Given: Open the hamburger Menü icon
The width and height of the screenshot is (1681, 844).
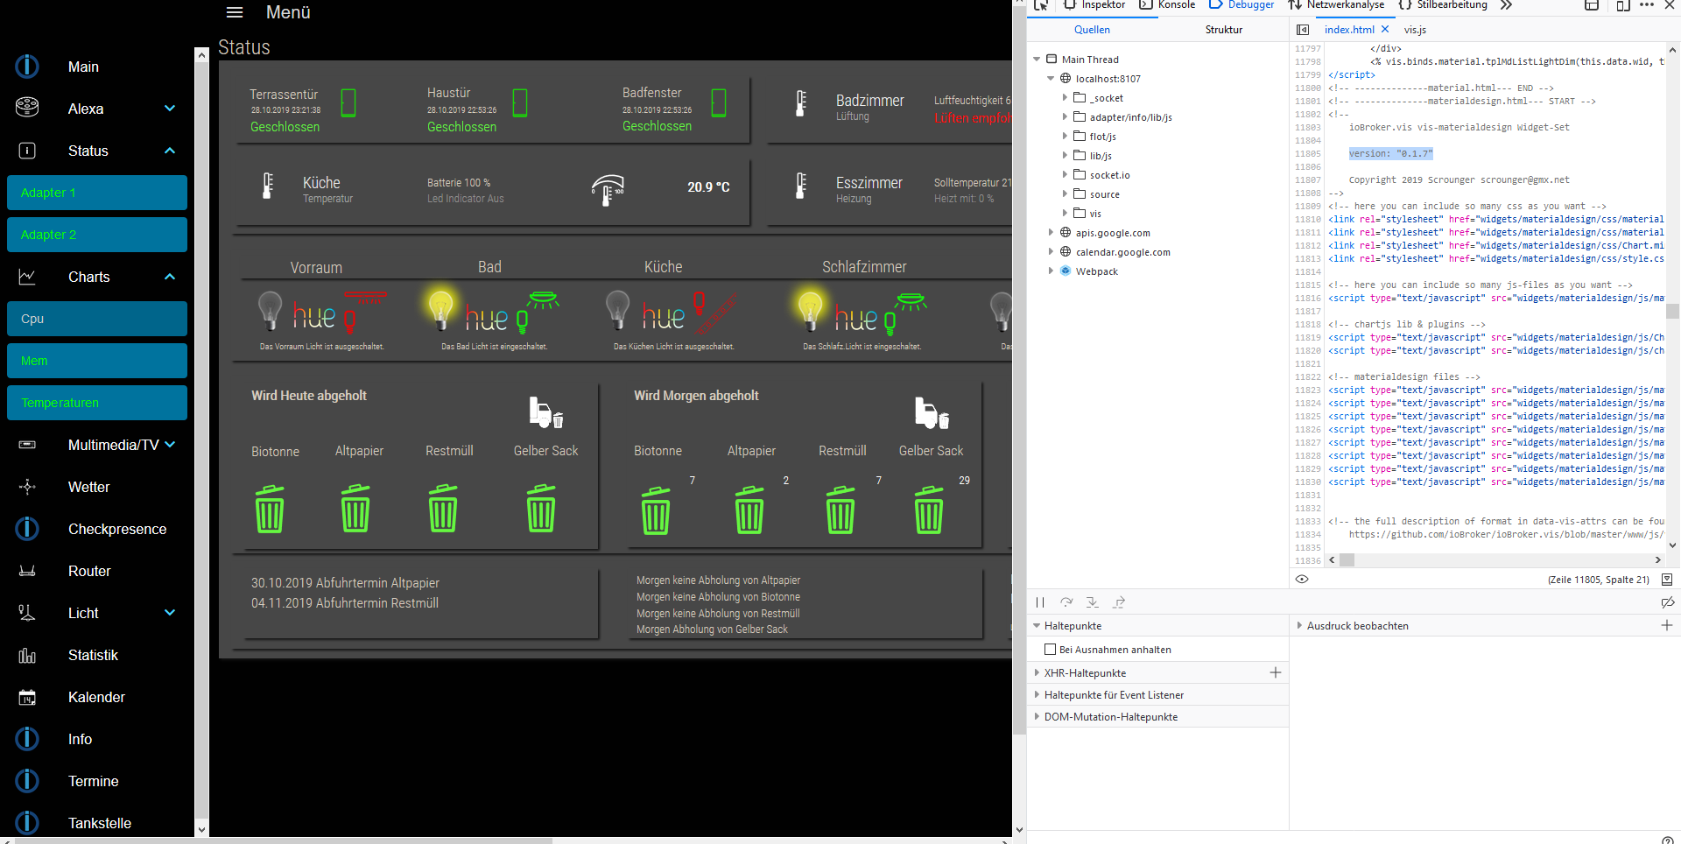Looking at the screenshot, I should click(x=235, y=12).
